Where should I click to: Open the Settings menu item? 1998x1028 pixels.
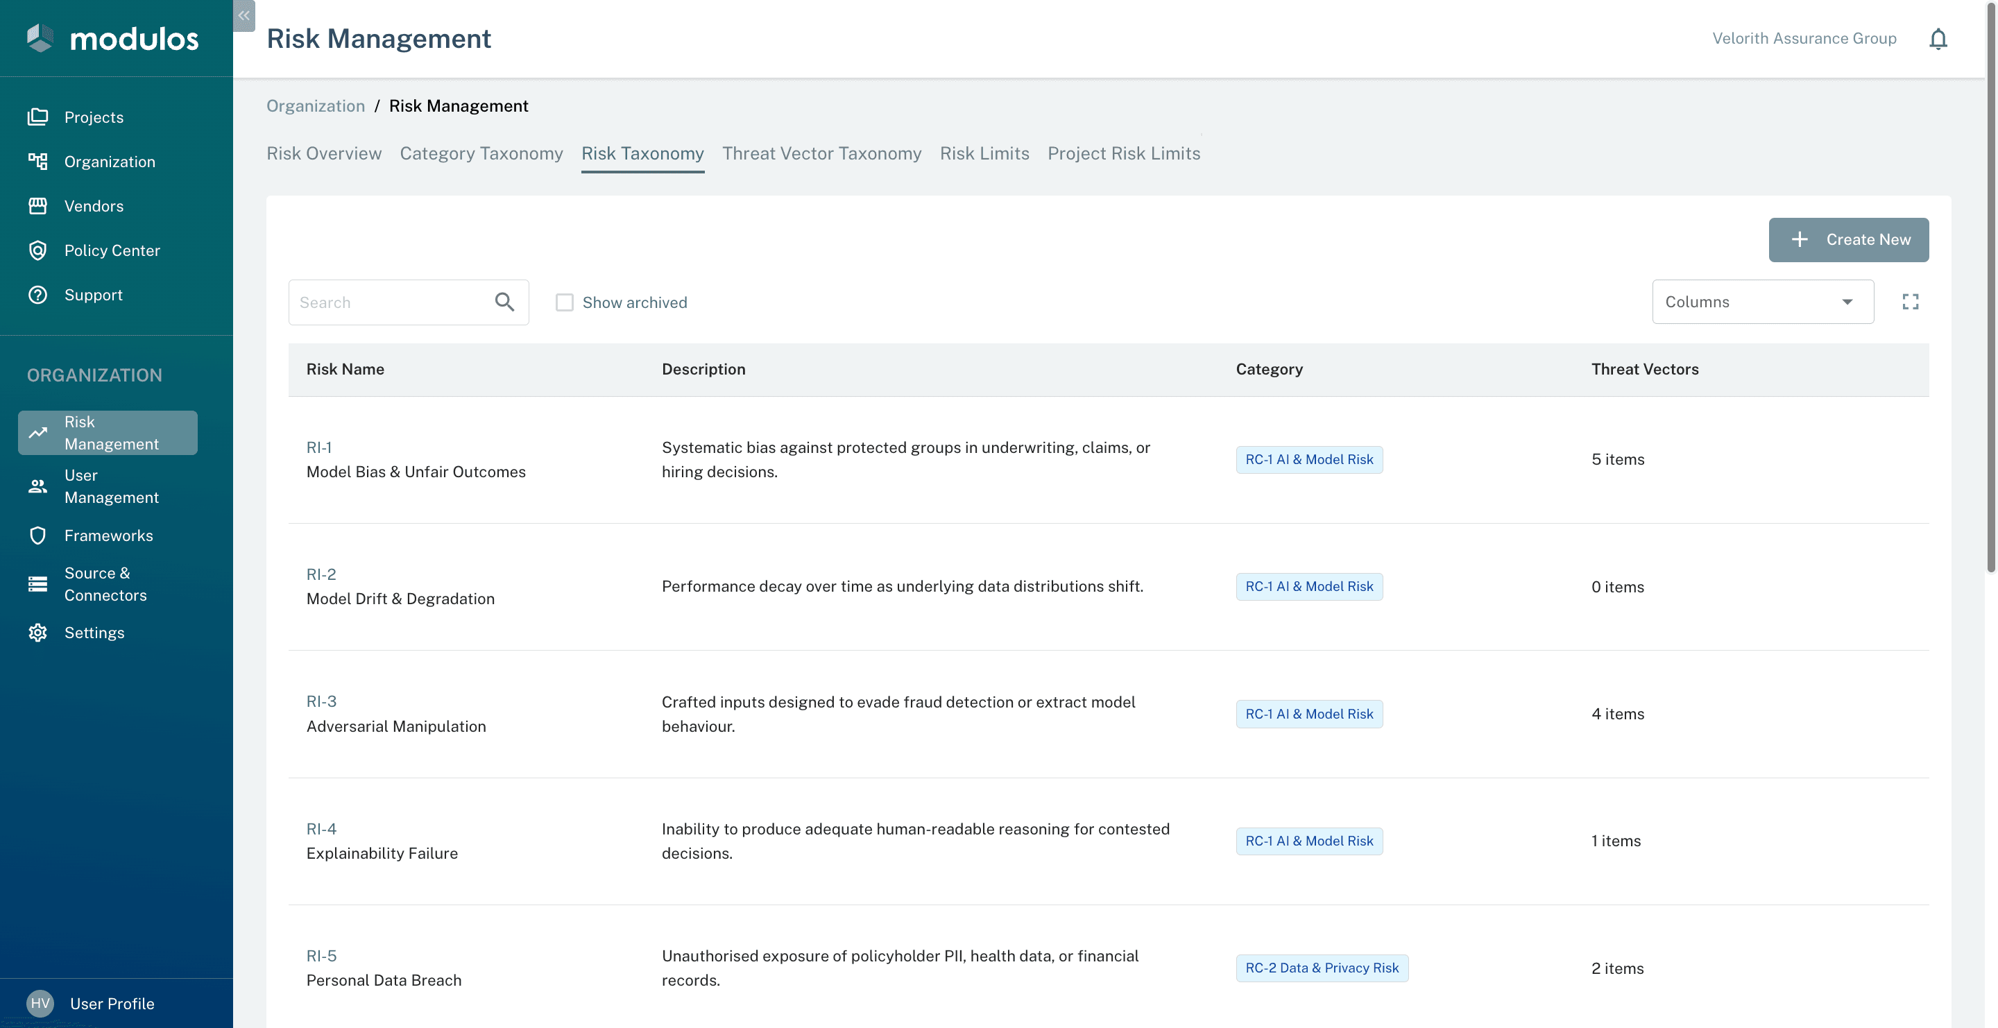coord(108,633)
